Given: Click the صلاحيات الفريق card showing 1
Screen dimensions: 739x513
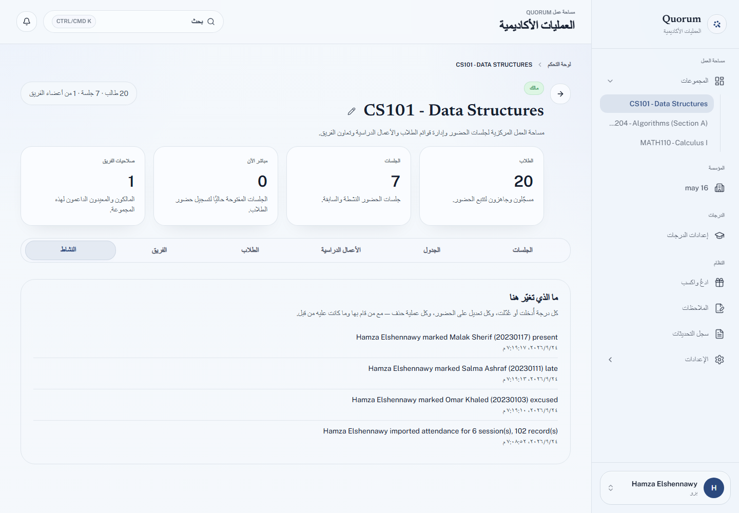Looking at the screenshot, I should tap(83, 186).
